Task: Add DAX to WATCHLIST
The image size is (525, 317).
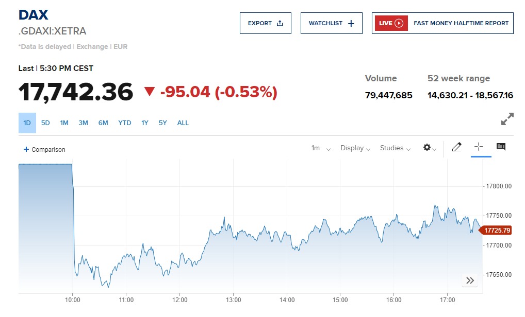Action: [x=331, y=23]
